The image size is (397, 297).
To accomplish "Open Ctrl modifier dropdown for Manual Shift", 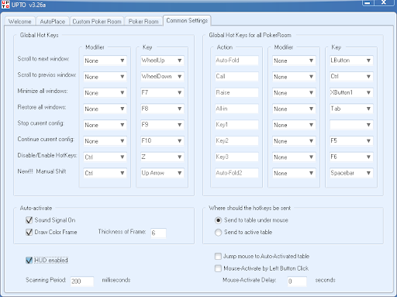I will (x=105, y=173).
